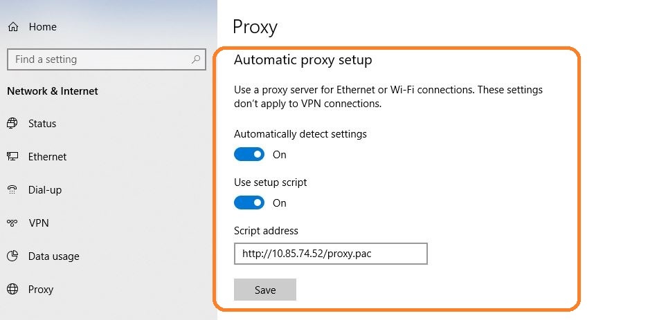Open the Status settings page label

42,124
